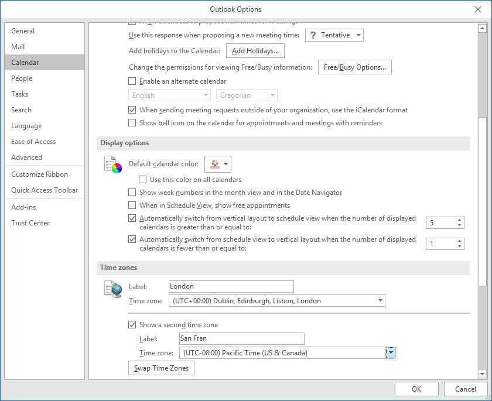Click scroll down arrow at scrollbar bottom
492x401 pixels.
click(482, 373)
